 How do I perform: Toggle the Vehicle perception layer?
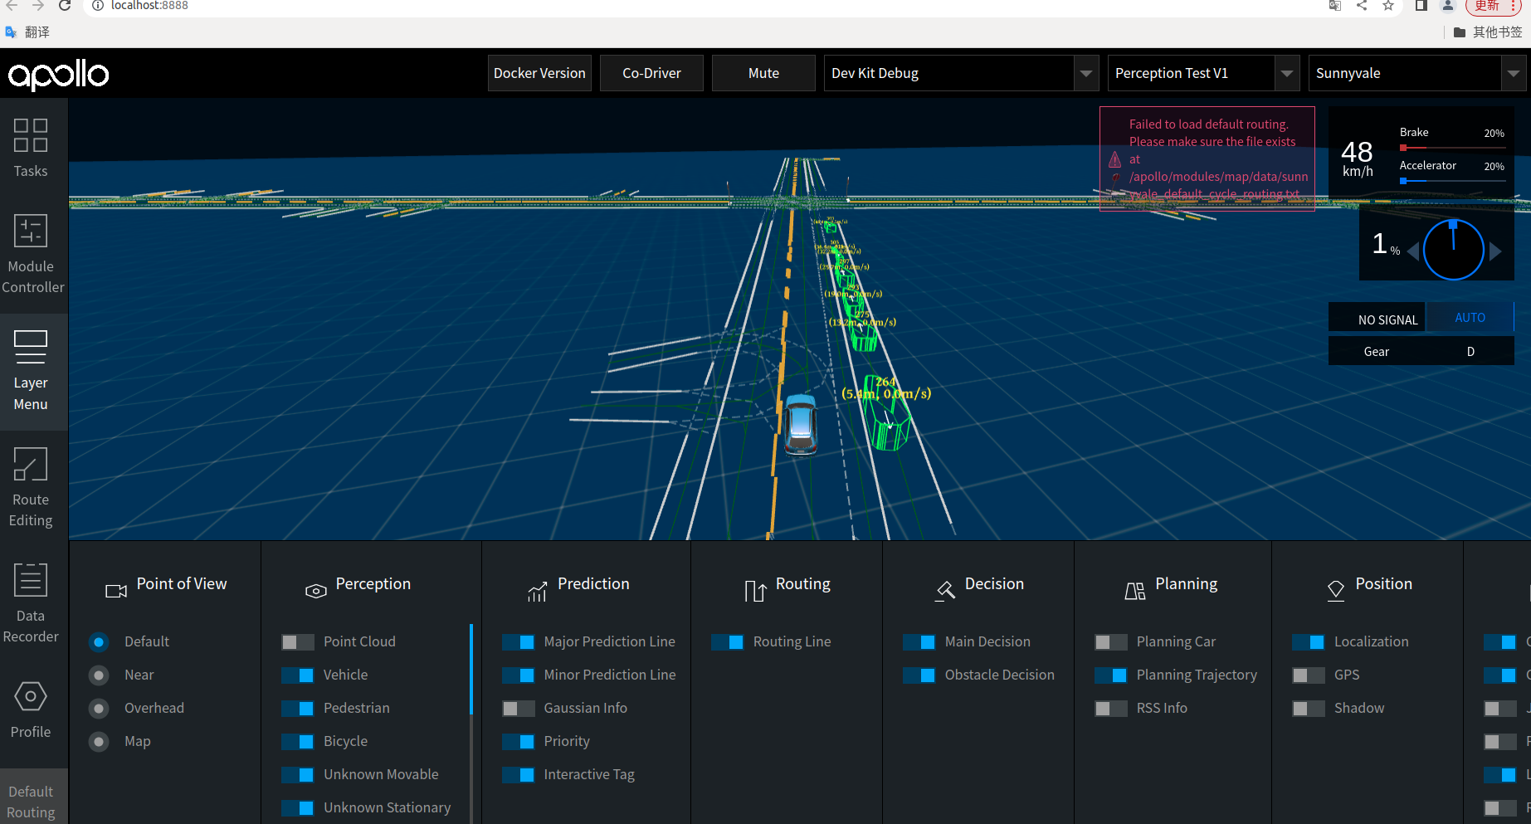pyautogui.click(x=298, y=675)
